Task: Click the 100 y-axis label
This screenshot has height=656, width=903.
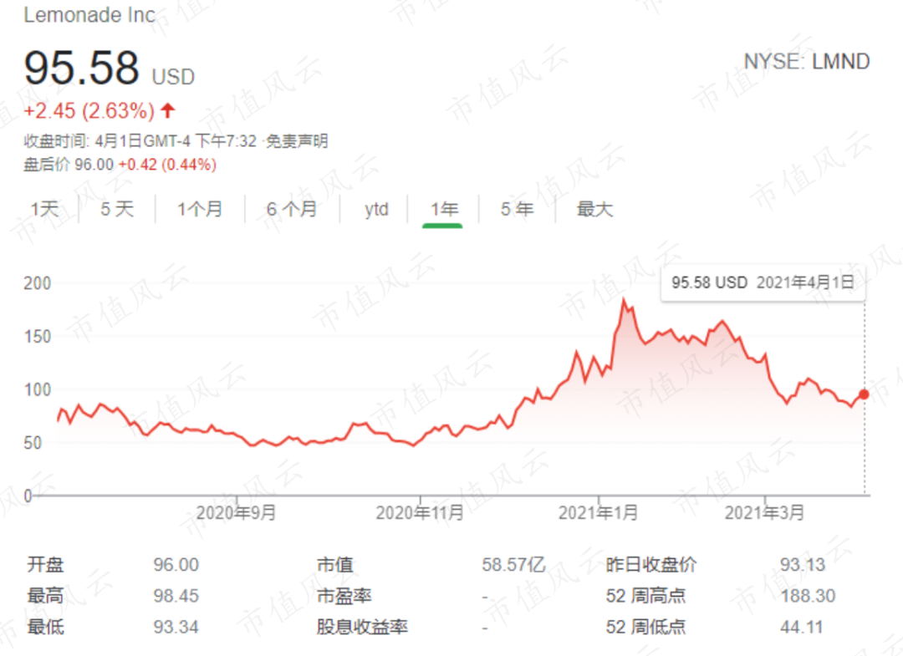Action: pos(38,389)
